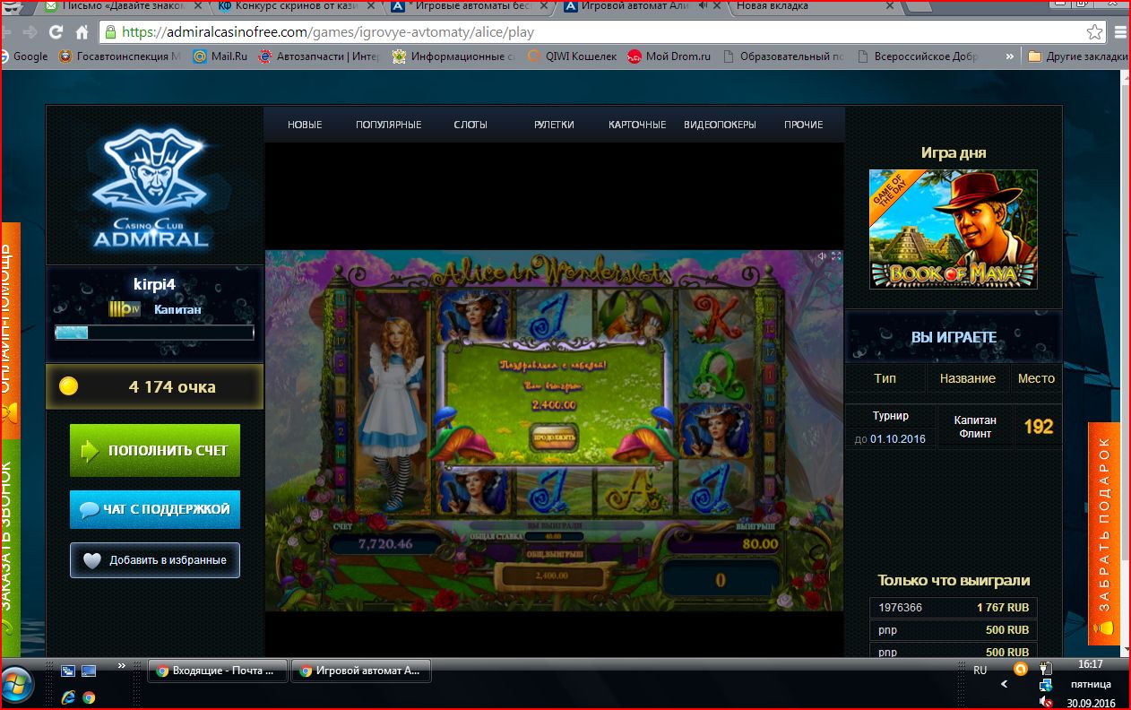Open the Мой Drom.ru bookmark
The width and height of the screenshot is (1131, 710).
pyautogui.click(x=669, y=56)
